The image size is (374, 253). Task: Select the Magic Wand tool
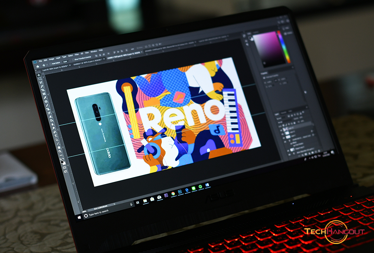42,86
